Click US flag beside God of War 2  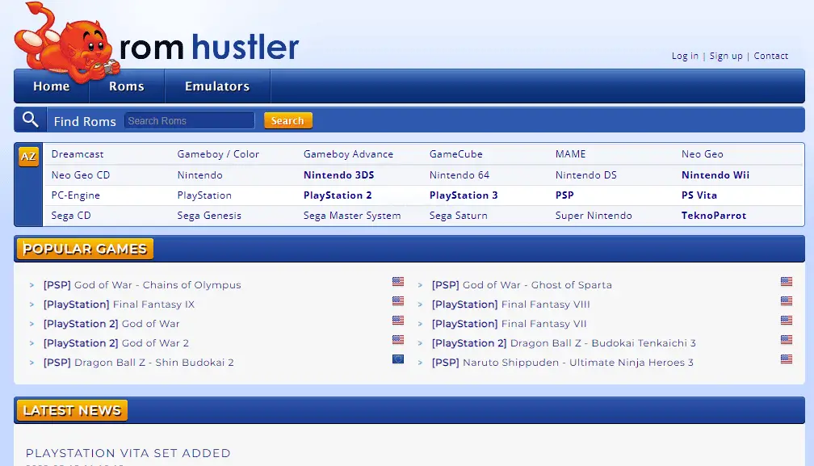point(398,340)
